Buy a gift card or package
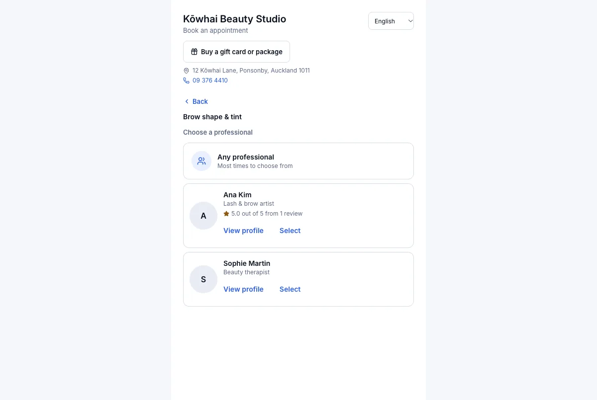 click(x=236, y=52)
